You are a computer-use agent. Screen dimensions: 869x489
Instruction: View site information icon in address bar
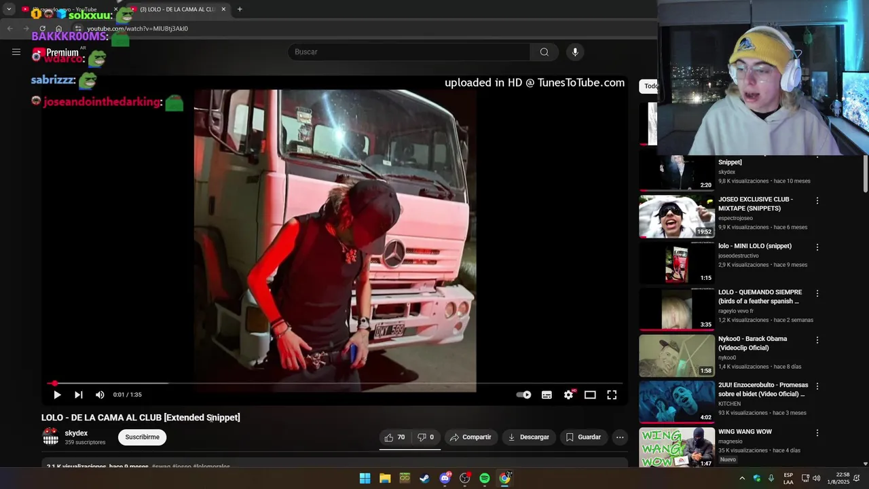point(78,29)
